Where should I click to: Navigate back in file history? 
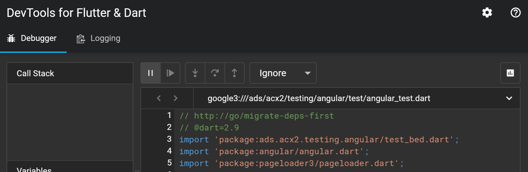click(159, 98)
